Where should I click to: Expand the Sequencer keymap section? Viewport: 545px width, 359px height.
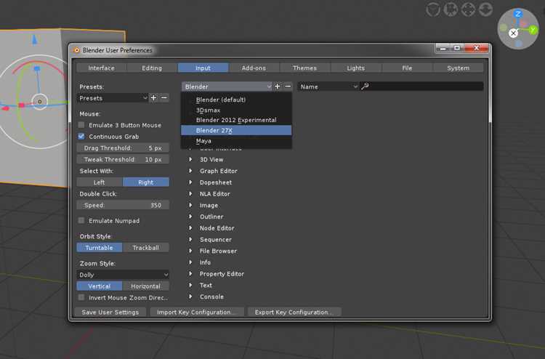point(190,239)
